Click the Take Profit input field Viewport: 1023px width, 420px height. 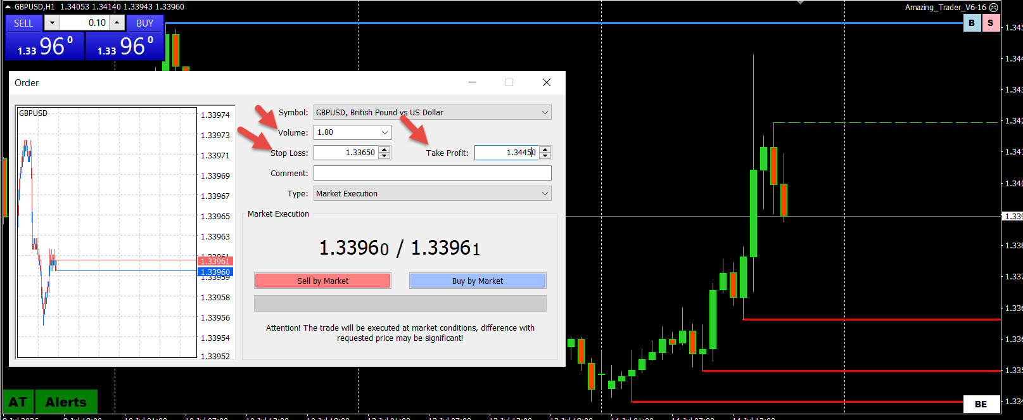[x=507, y=153]
